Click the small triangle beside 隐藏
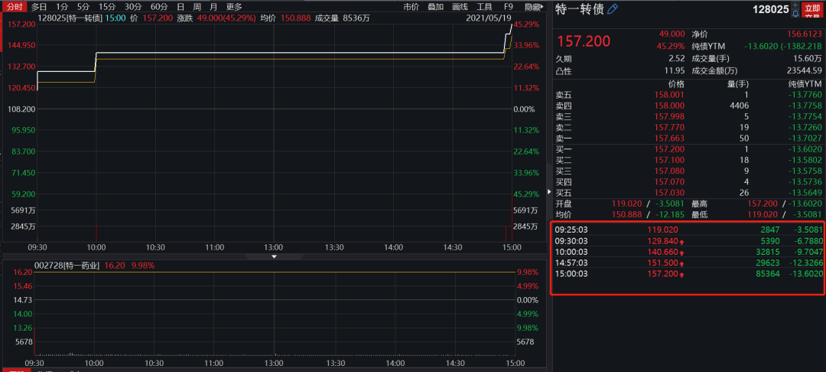The image size is (826, 372). coord(542,7)
